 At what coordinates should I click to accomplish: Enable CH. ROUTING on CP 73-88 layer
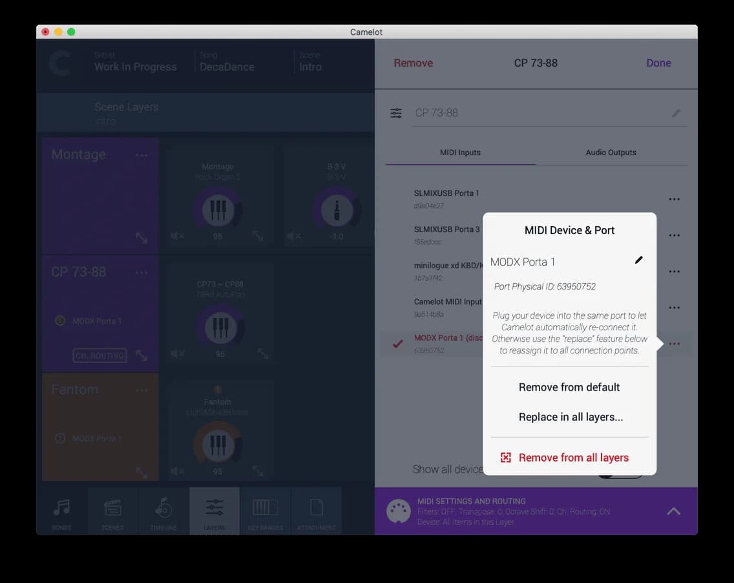tap(100, 355)
